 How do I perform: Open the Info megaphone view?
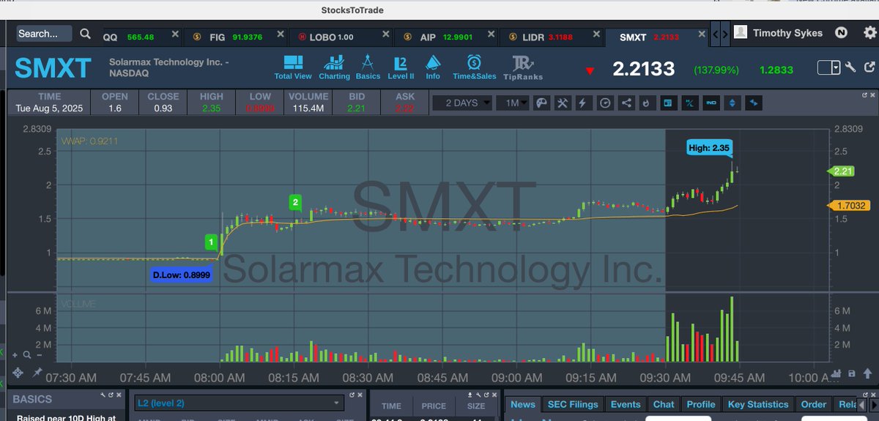point(433,67)
